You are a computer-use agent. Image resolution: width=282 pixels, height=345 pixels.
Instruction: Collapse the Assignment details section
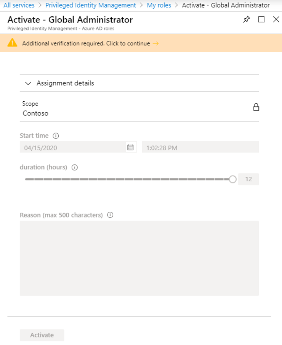[x=28, y=83]
